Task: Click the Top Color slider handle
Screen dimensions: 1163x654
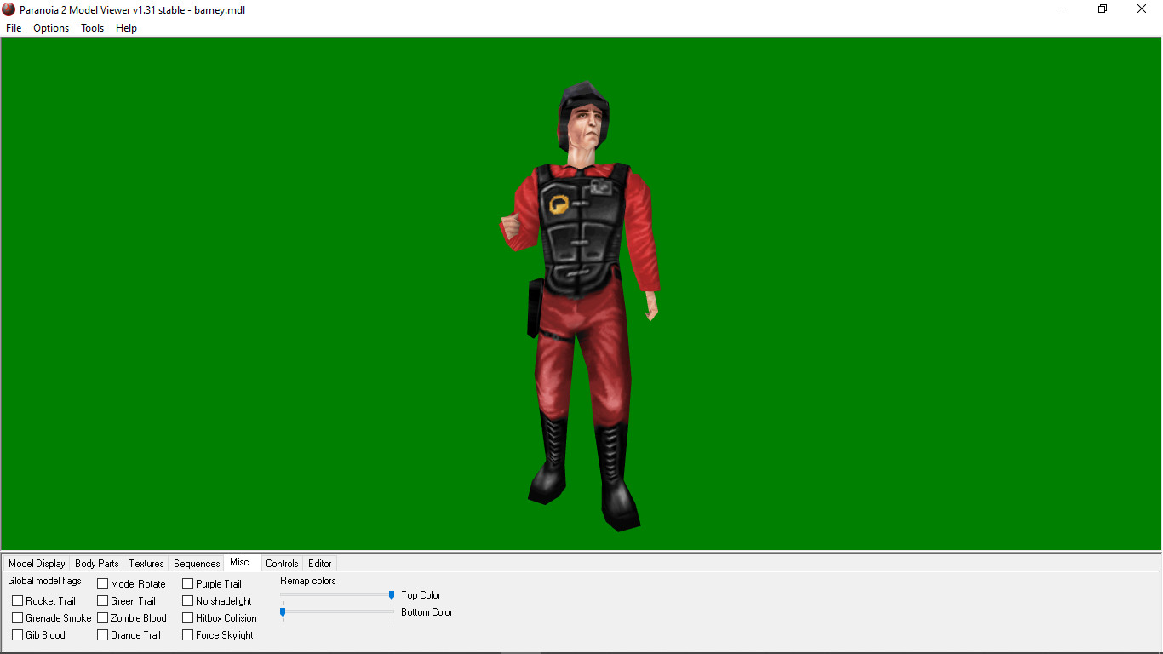Action: (x=392, y=594)
